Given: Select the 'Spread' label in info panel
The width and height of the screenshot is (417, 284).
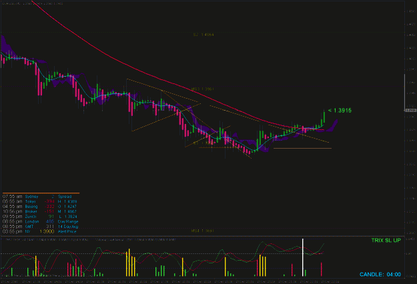Looking at the screenshot, I should pyautogui.click(x=65, y=197).
